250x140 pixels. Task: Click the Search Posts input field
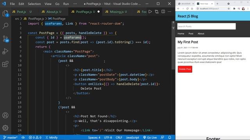pyautogui.click(x=207, y=26)
